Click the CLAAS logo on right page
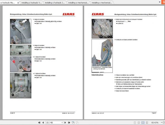This screenshot has width=165, height=125. click(98, 14)
